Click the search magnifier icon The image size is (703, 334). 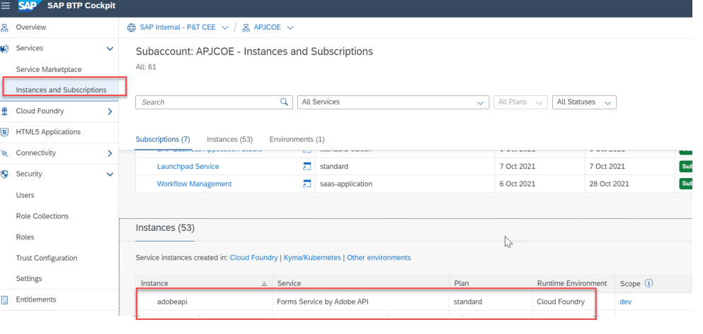click(284, 102)
